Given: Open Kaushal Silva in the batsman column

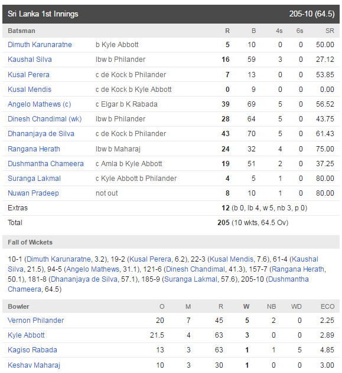Looking at the screenshot, I should coord(30,60).
